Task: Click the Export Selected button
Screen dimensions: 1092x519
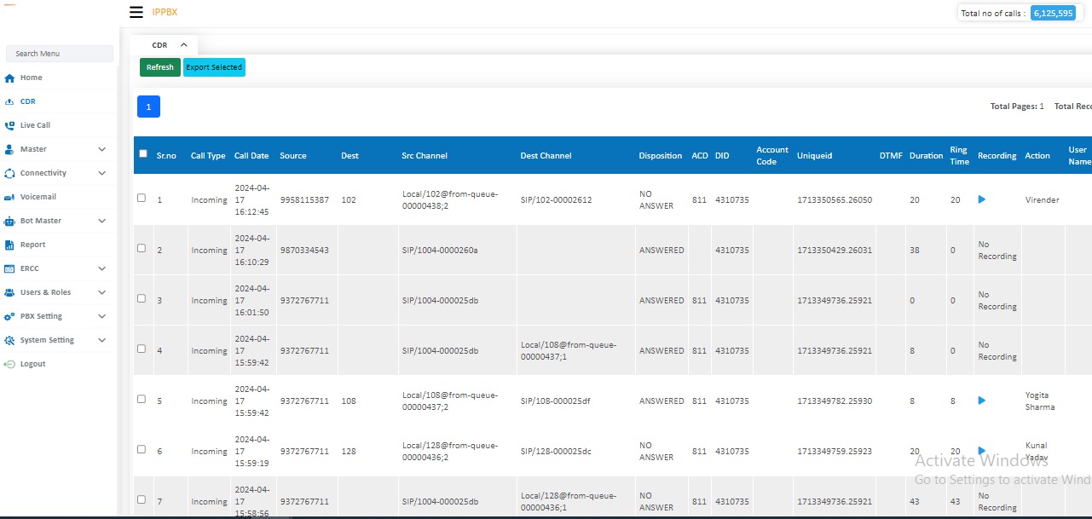Action: [x=214, y=66]
